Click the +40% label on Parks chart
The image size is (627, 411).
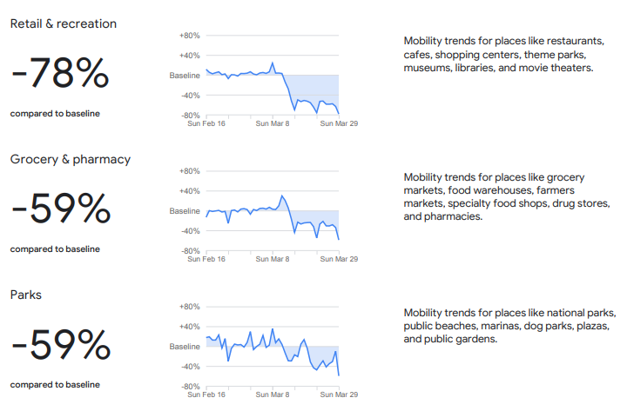coord(189,327)
